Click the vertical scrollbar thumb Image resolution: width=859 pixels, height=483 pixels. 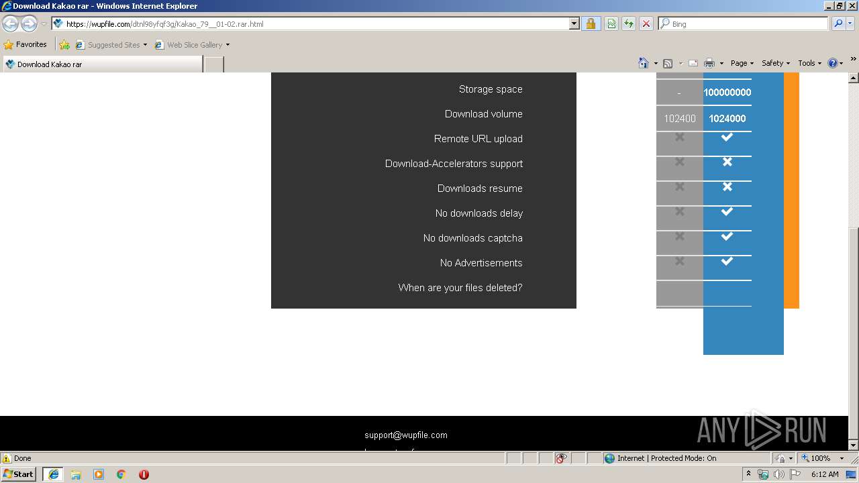(x=854, y=332)
